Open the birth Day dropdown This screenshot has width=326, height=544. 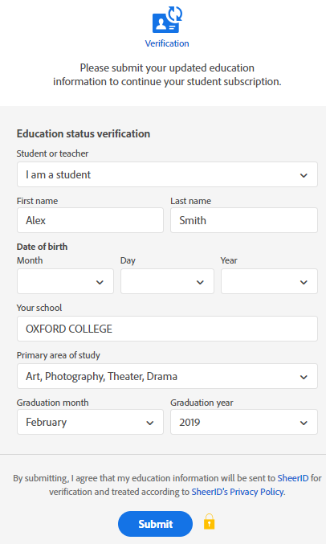pyautogui.click(x=167, y=281)
